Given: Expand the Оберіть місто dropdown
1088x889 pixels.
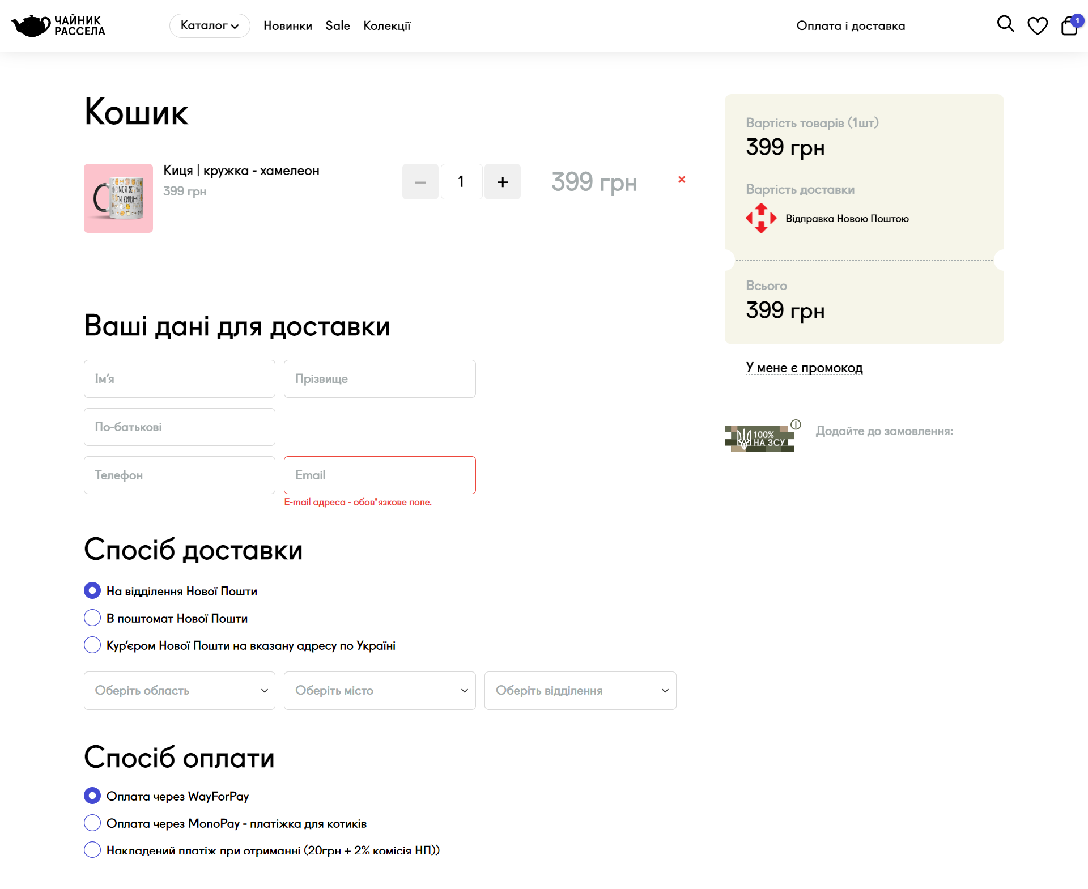Looking at the screenshot, I should 379,690.
